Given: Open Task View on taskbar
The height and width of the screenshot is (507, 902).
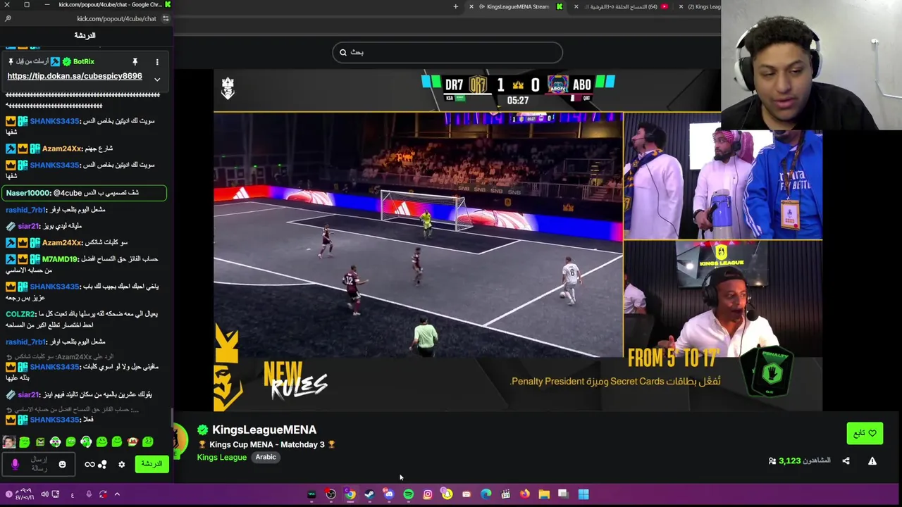Looking at the screenshot, I should coord(563,494).
